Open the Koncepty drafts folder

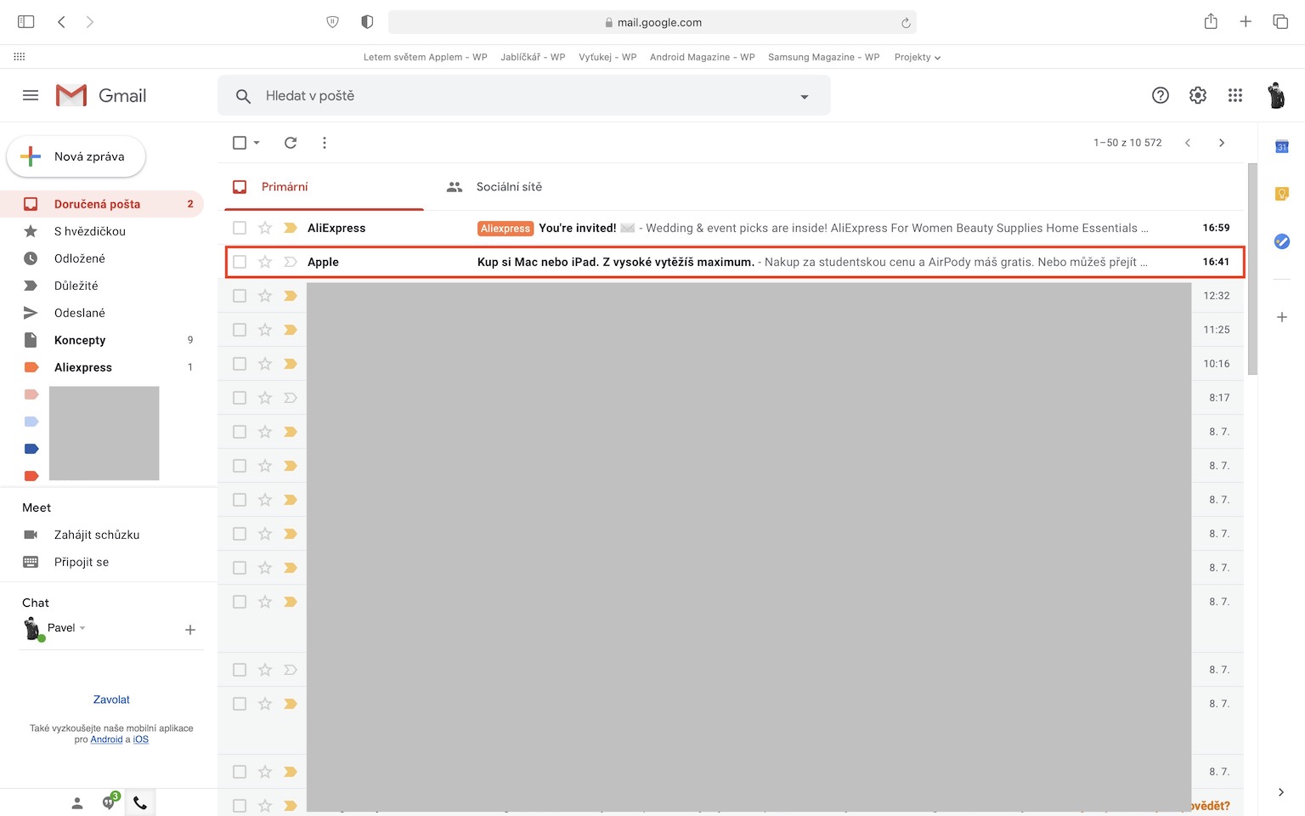(x=102, y=340)
